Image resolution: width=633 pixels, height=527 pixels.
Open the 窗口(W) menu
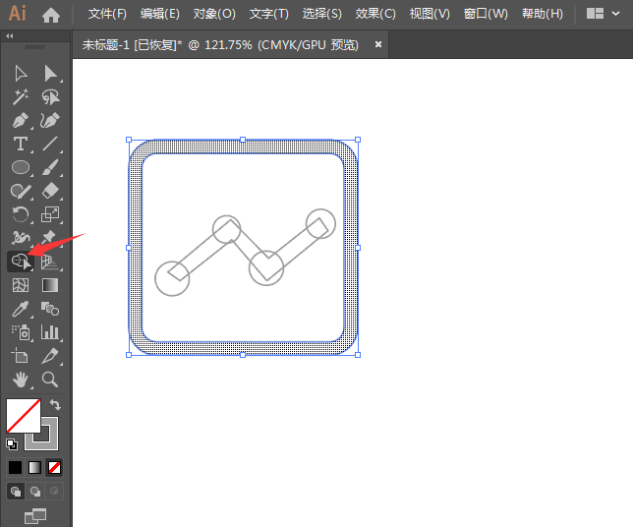[x=486, y=14]
